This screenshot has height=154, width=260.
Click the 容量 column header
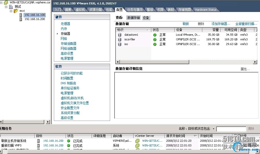click(211, 30)
